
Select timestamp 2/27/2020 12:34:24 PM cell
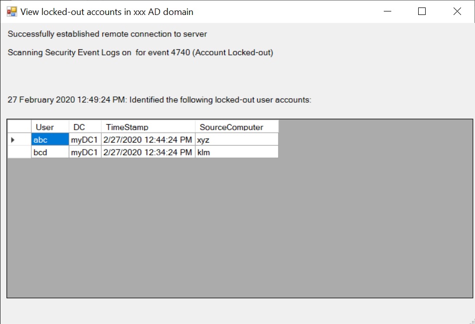pyautogui.click(x=148, y=152)
